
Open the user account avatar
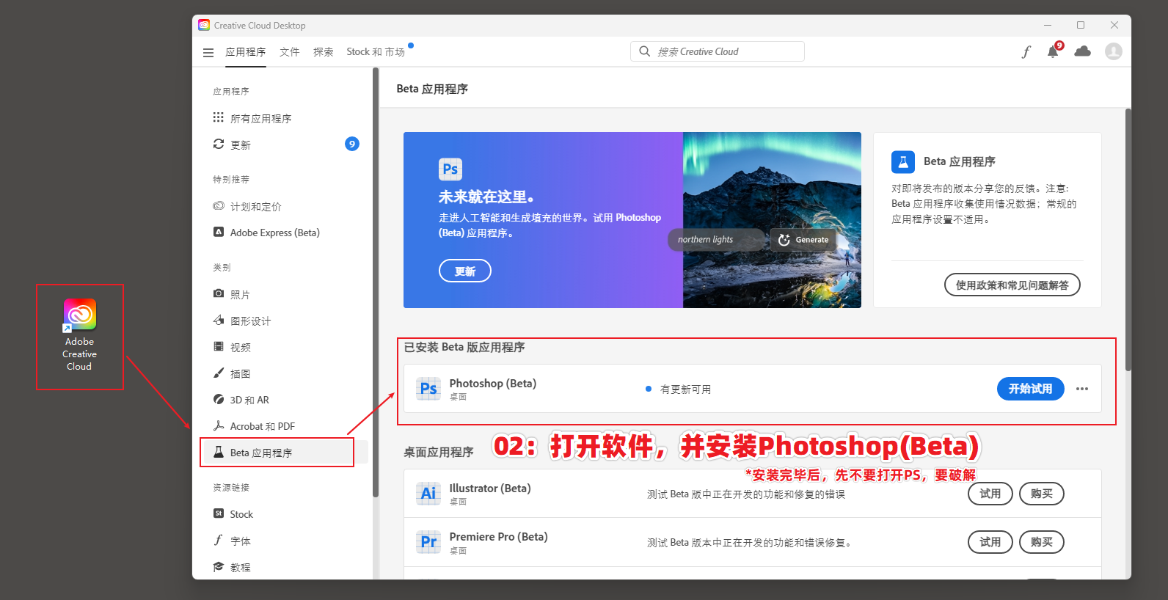point(1113,51)
